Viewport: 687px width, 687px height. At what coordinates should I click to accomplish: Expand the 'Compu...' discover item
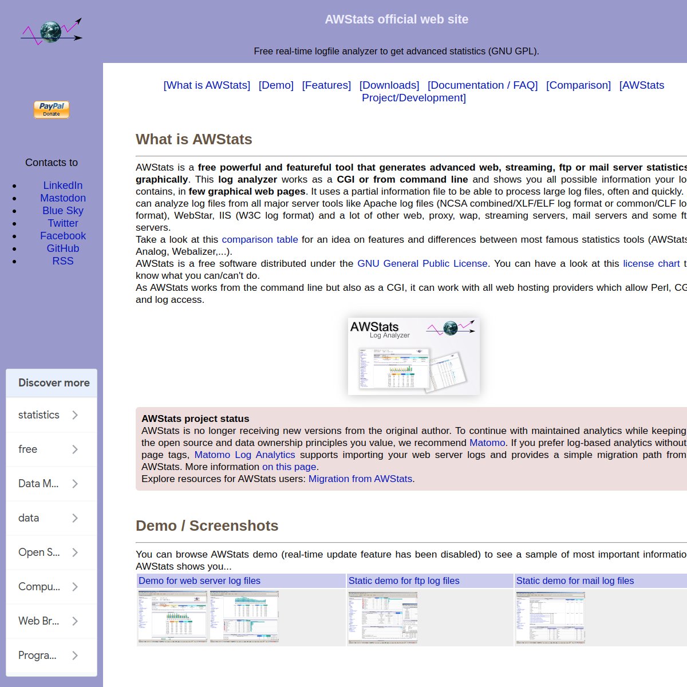click(x=52, y=587)
